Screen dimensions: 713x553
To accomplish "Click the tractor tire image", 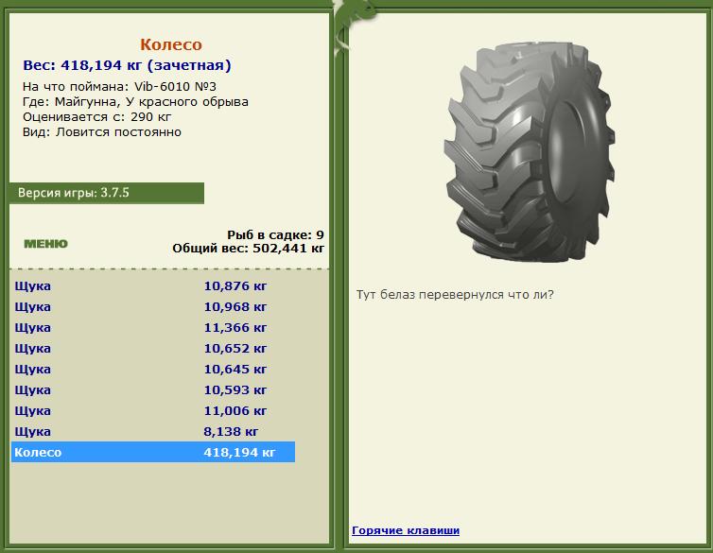I will 530,151.
